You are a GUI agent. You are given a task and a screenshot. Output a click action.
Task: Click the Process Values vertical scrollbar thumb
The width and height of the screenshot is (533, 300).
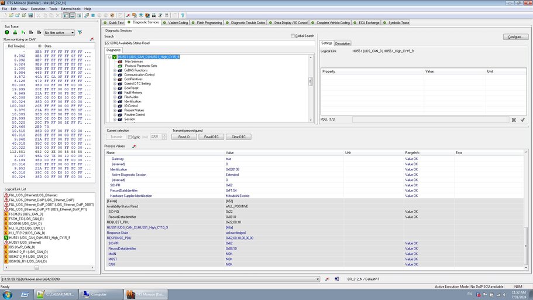526,246
